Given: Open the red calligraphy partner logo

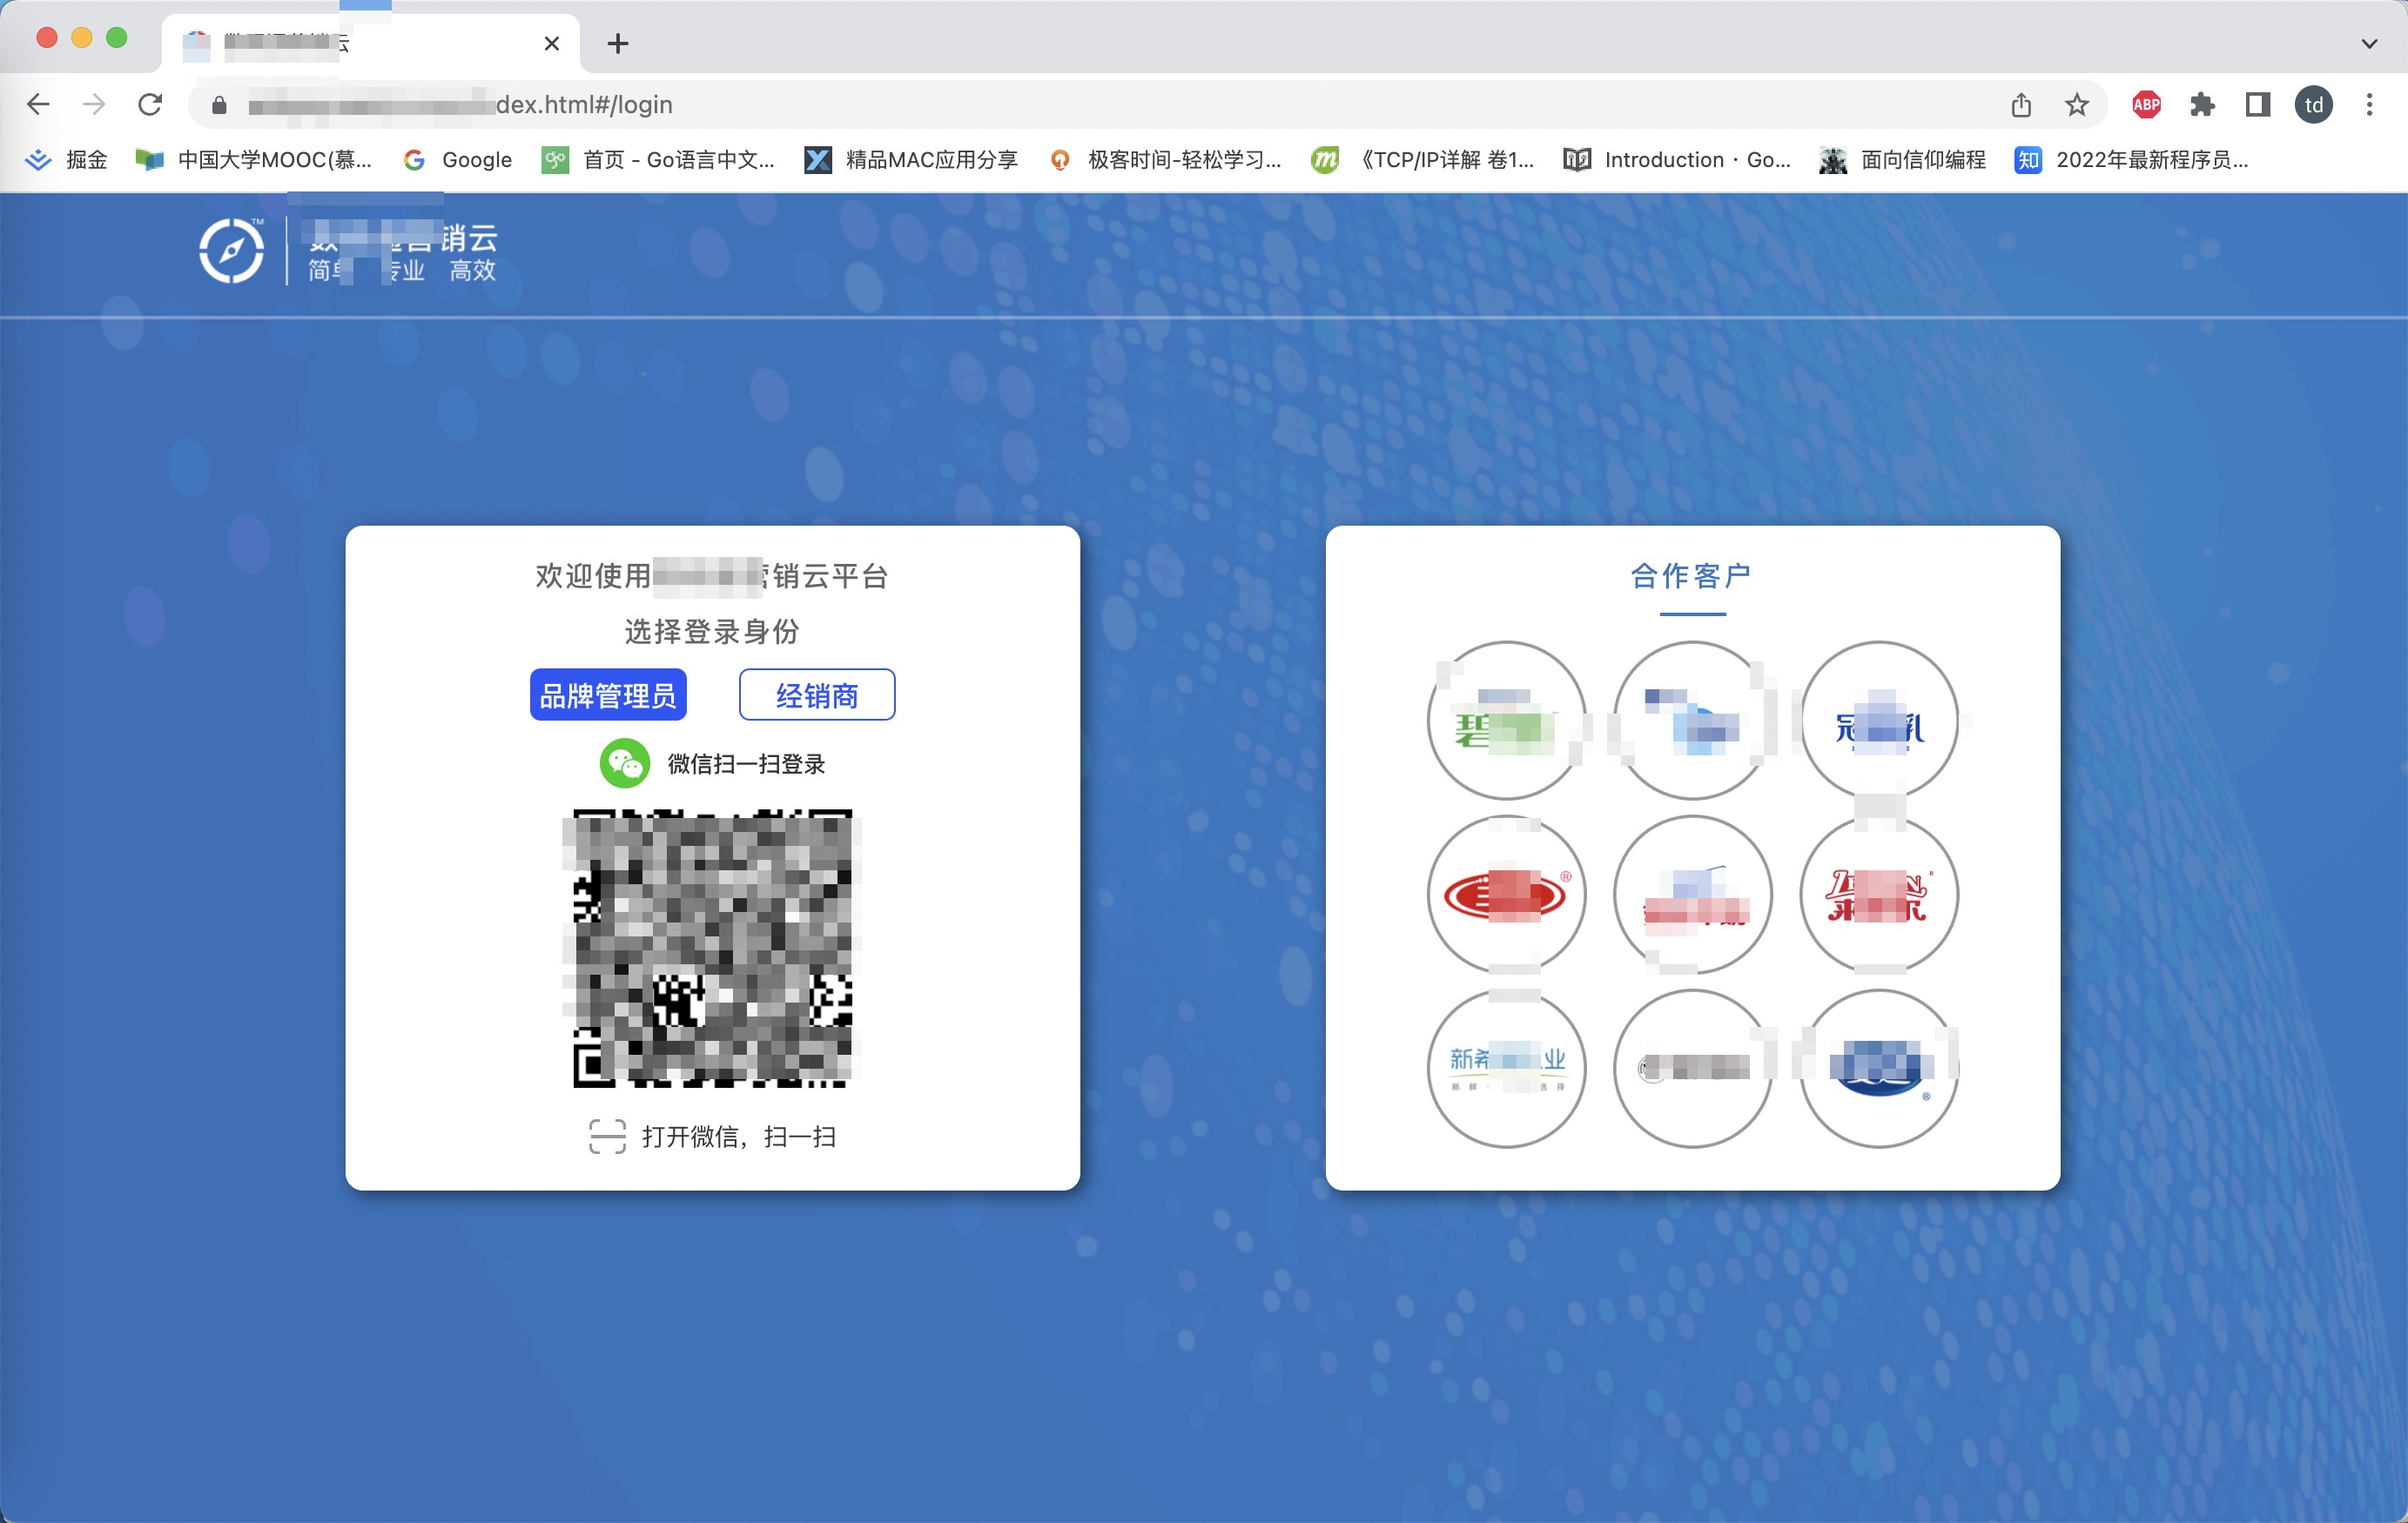Looking at the screenshot, I should (x=1879, y=894).
